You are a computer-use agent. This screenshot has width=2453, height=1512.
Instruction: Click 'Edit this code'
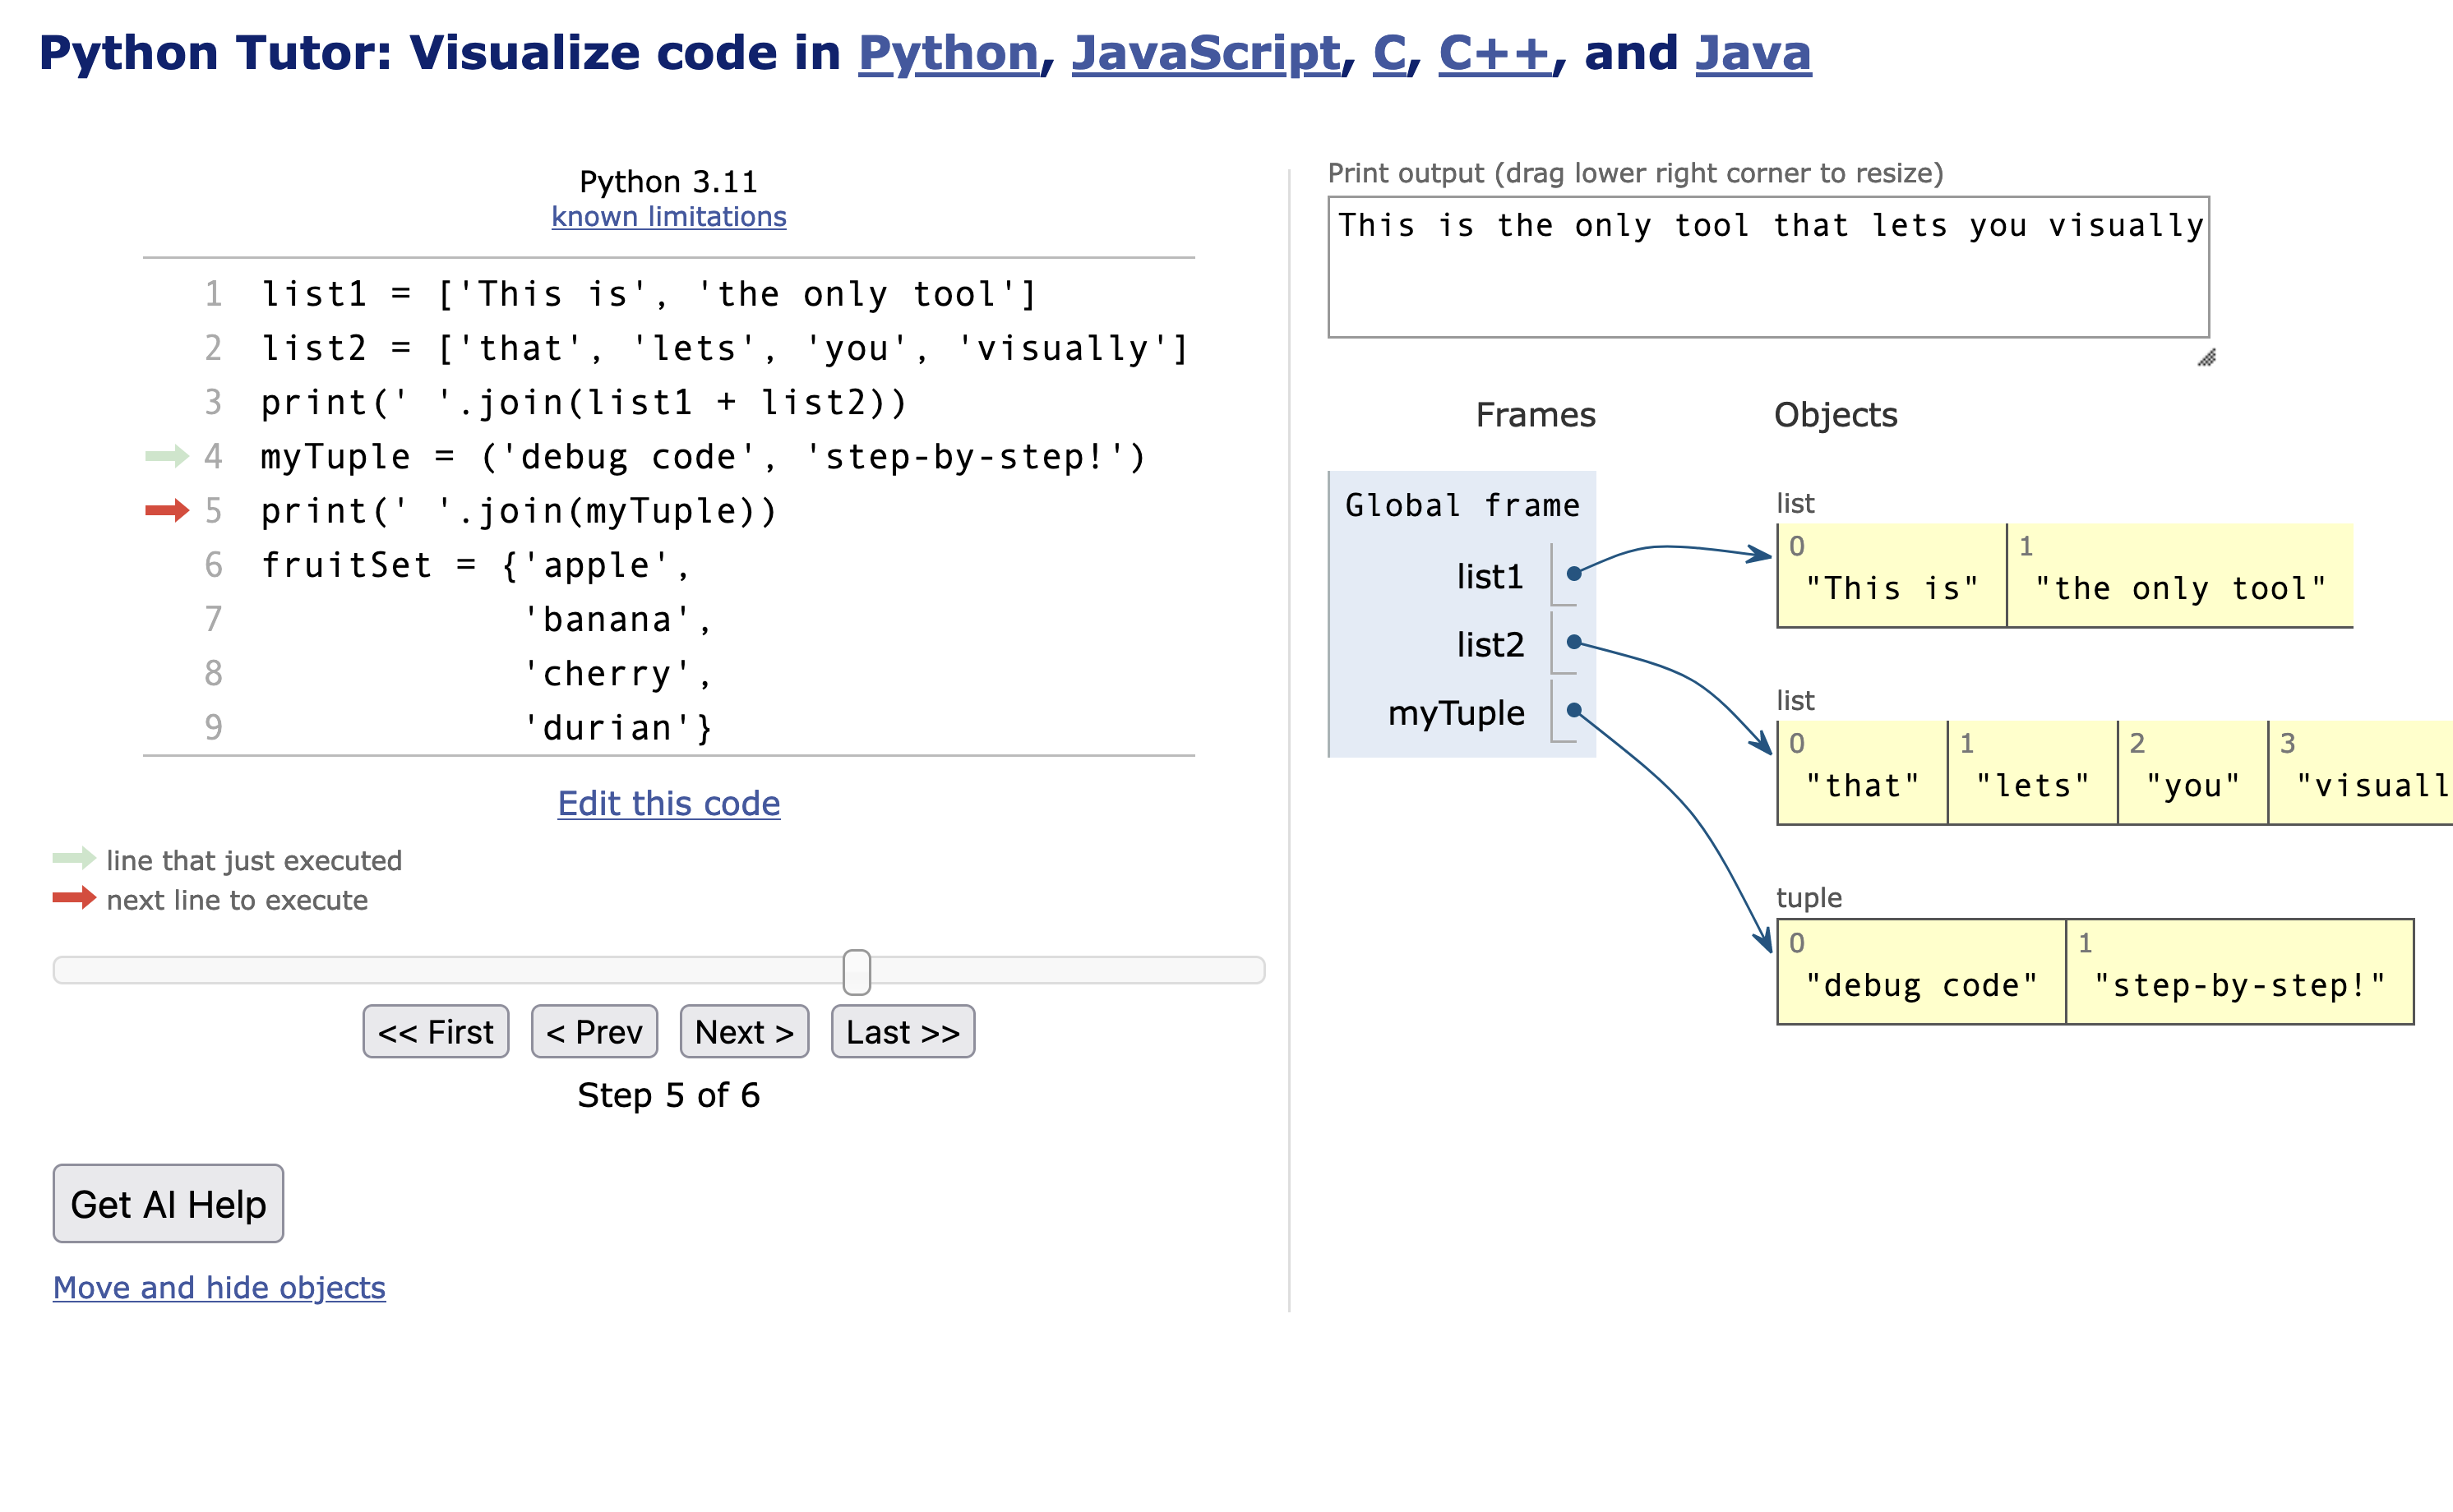668,803
